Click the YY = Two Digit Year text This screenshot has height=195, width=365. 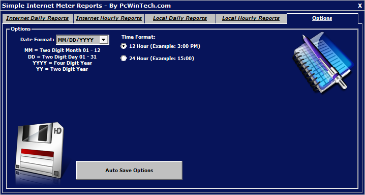[x=62, y=69]
